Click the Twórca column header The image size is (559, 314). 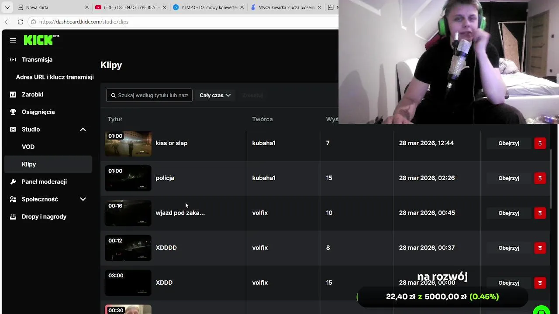[262, 119]
